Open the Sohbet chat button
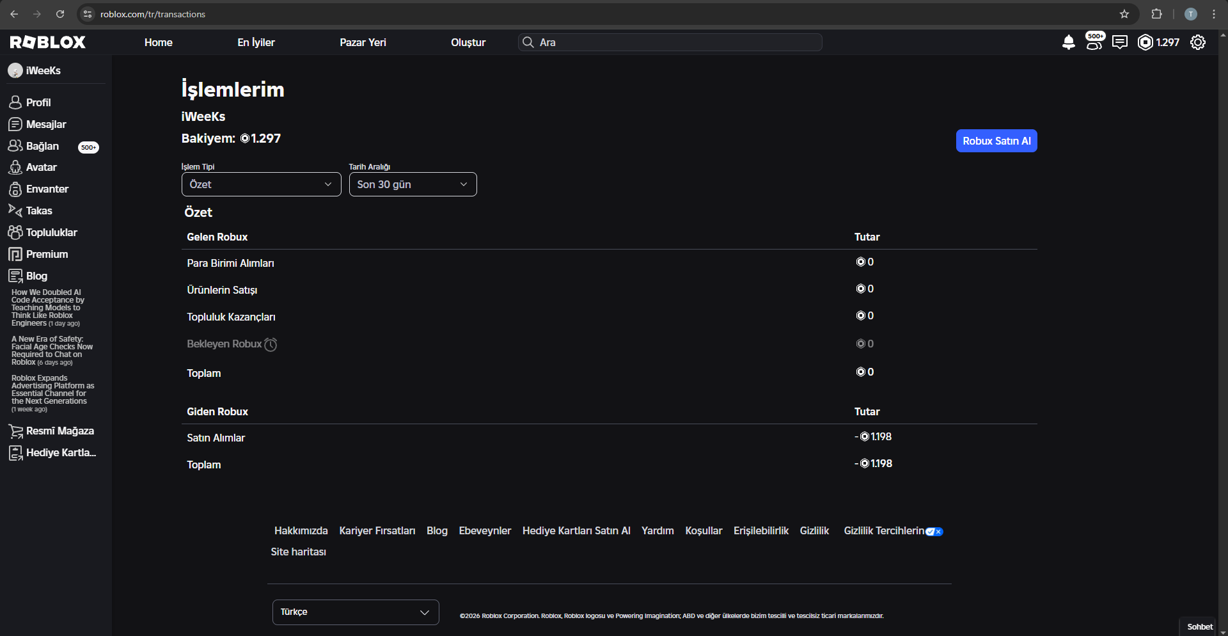Image resolution: width=1228 pixels, height=636 pixels. click(1200, 627)
